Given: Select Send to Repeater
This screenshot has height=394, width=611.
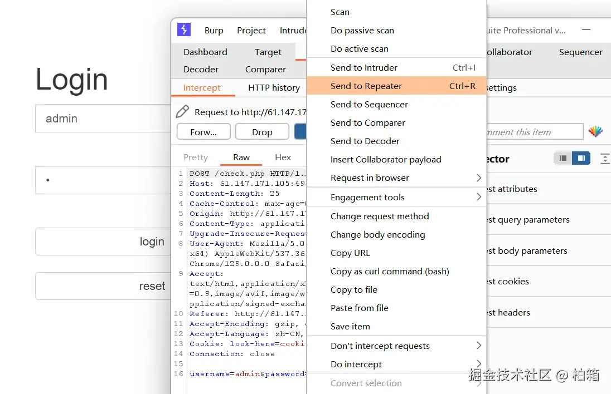Looking at the screenshot, I should pyautogui.click(x=397, y=86).
